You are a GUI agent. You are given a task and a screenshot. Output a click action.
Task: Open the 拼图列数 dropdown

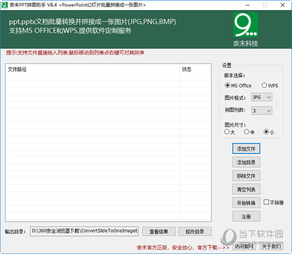click(262, 110)
